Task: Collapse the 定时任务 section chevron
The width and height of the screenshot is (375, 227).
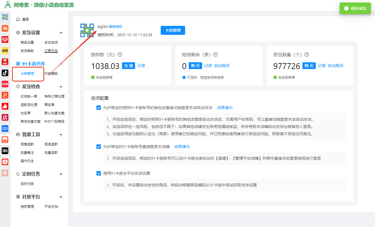Action: 61,174
